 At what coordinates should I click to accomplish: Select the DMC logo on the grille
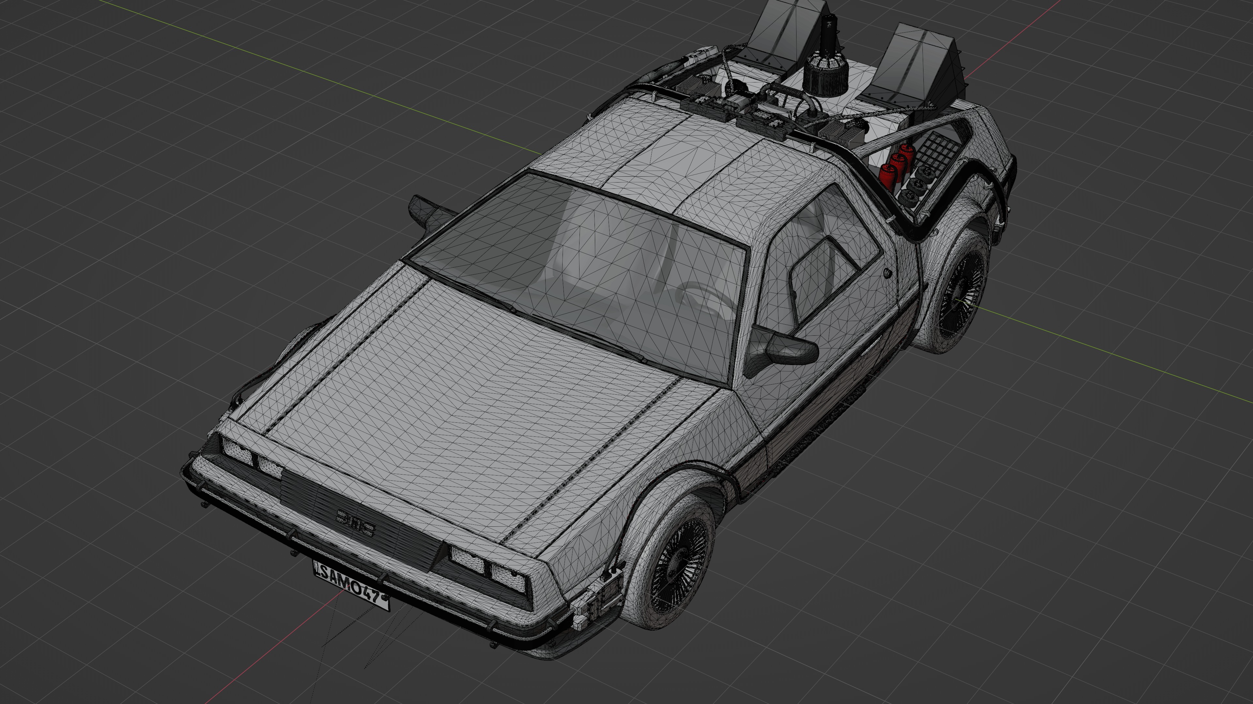356,524
